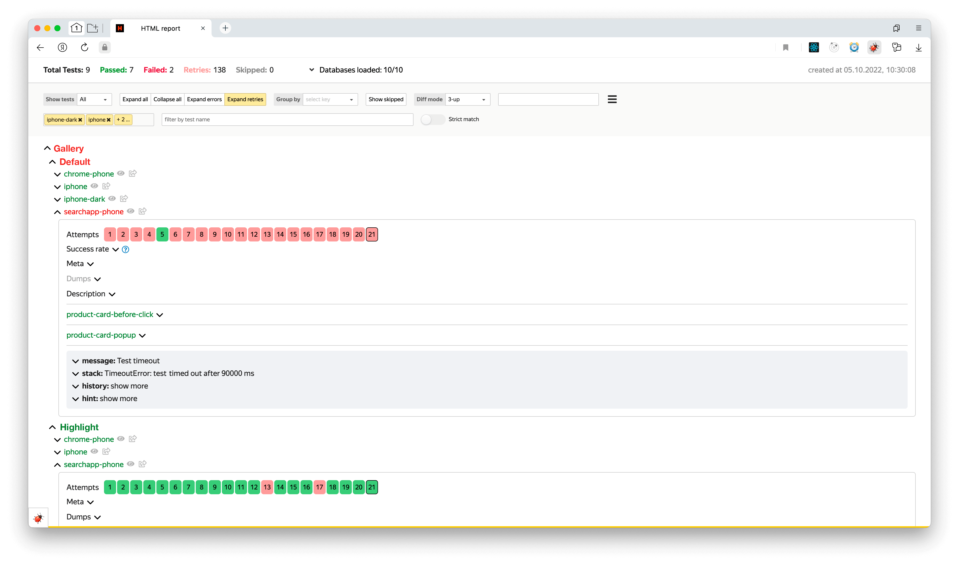Open share link icon next to iphone-dark
This screenshot has height=565, width=959.
tap(124, 199)
